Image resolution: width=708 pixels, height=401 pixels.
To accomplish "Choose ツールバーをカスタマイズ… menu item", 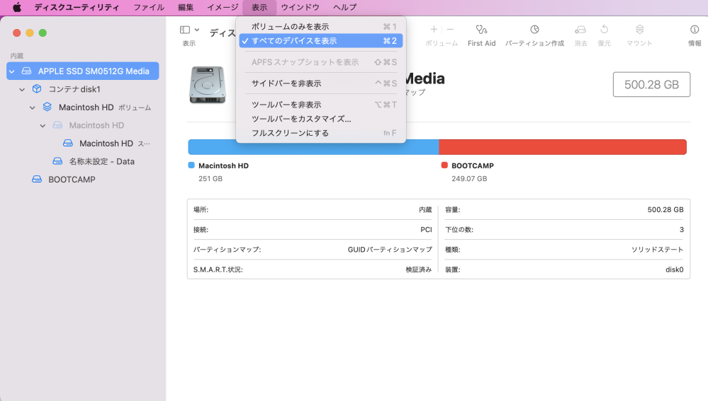I will pos(320,119).
